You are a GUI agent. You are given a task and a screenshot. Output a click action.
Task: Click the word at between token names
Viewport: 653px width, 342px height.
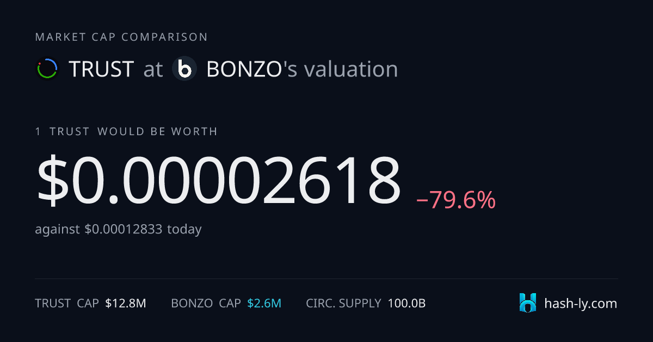point(153,70)
